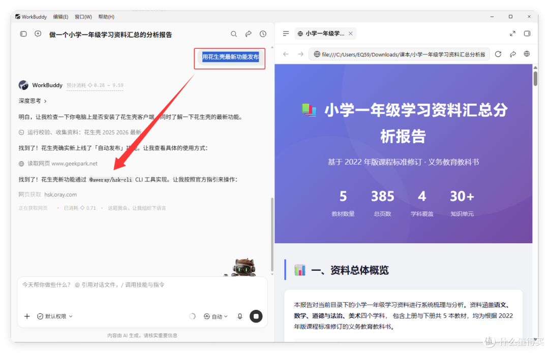Viewport: 549px width, 353px height.
Task: Expand the 深度思考 section
Action: pyautogui.click(x=33, y=101)
